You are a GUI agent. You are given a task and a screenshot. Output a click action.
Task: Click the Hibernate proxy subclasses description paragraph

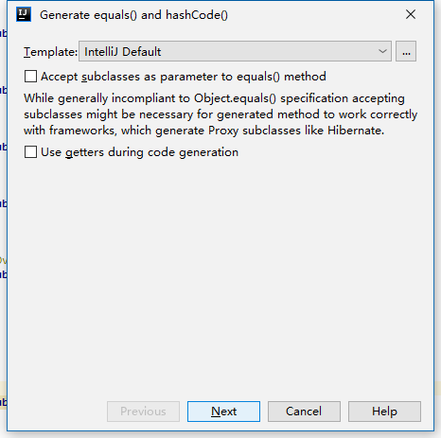[220, 114]
